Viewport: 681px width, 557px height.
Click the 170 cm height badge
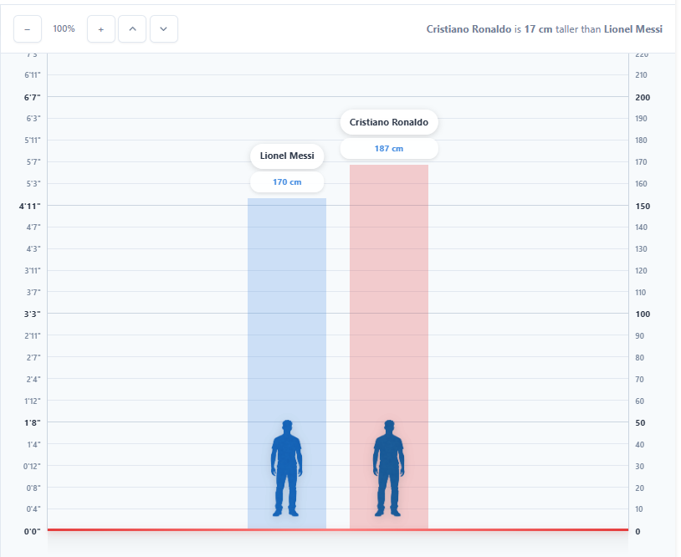pyautogui.click(x=287, y=182)
